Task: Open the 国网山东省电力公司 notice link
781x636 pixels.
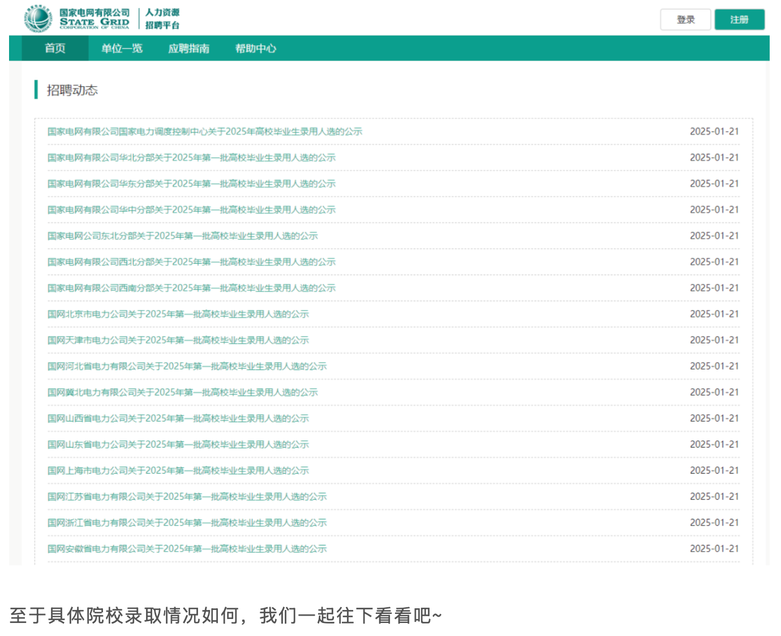Action: click(x=178, y=444)
